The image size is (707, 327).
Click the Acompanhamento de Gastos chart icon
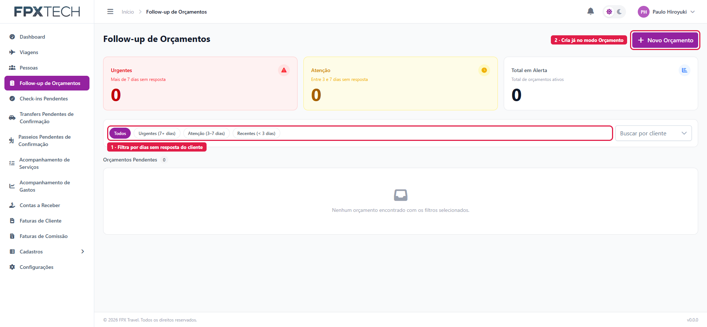pos(12,186)
